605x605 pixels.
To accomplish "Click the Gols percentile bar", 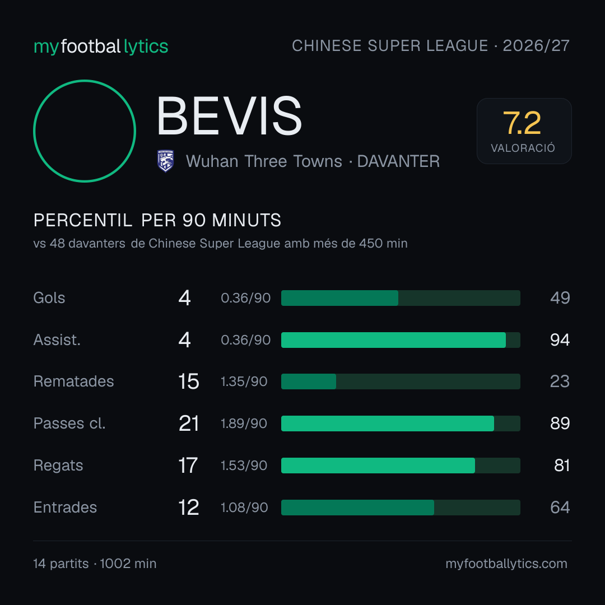I will (401, 298).
